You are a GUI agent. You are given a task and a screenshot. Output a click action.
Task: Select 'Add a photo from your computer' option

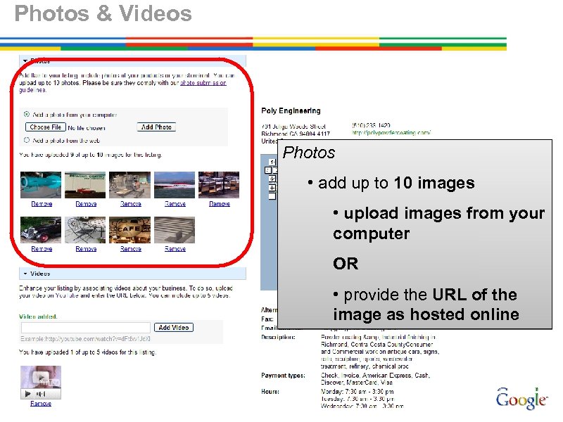(x=25, y=115)
